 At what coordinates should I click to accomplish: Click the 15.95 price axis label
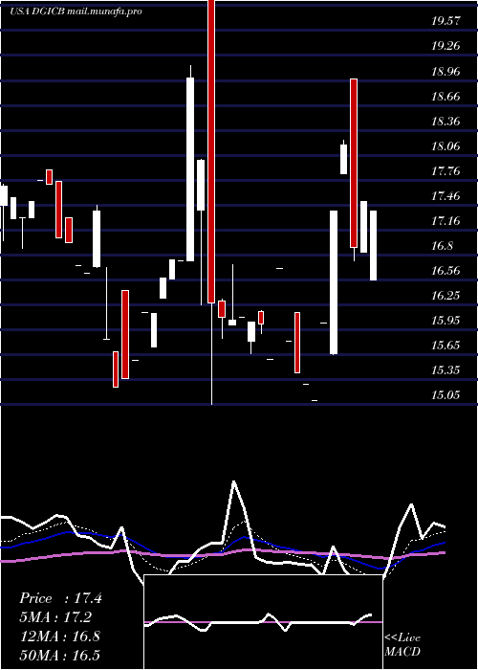445,321
